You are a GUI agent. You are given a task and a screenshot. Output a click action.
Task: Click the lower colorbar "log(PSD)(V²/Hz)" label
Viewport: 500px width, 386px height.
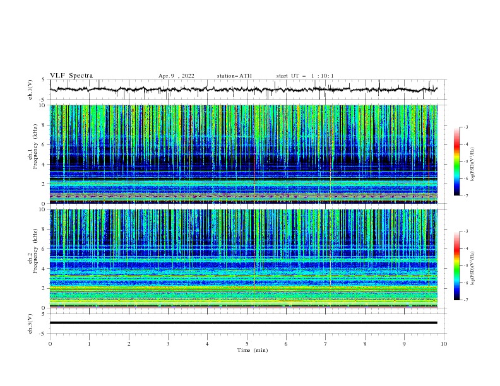tap(472, 269)
